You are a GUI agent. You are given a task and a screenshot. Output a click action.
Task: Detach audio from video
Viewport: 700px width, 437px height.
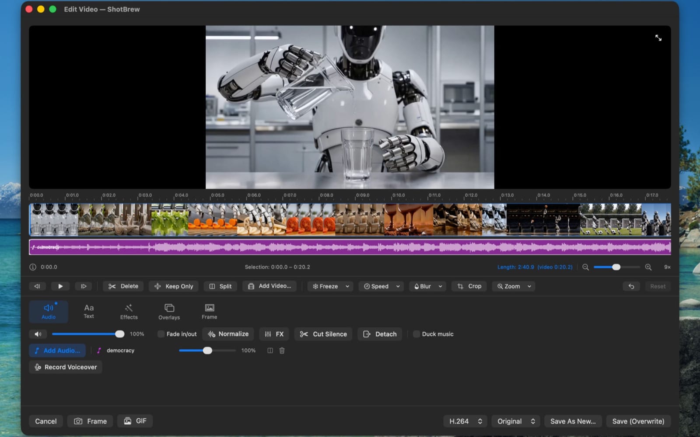click(x=380, y=334)
